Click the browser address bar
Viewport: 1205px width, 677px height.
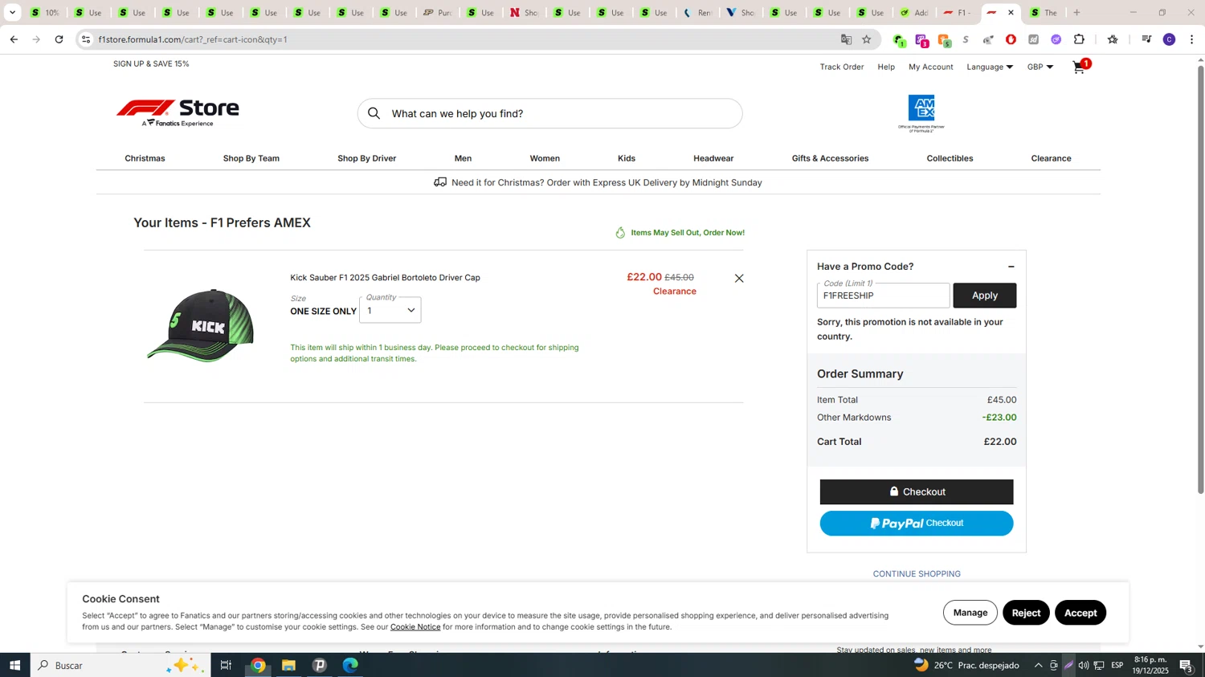coord(462,39)
